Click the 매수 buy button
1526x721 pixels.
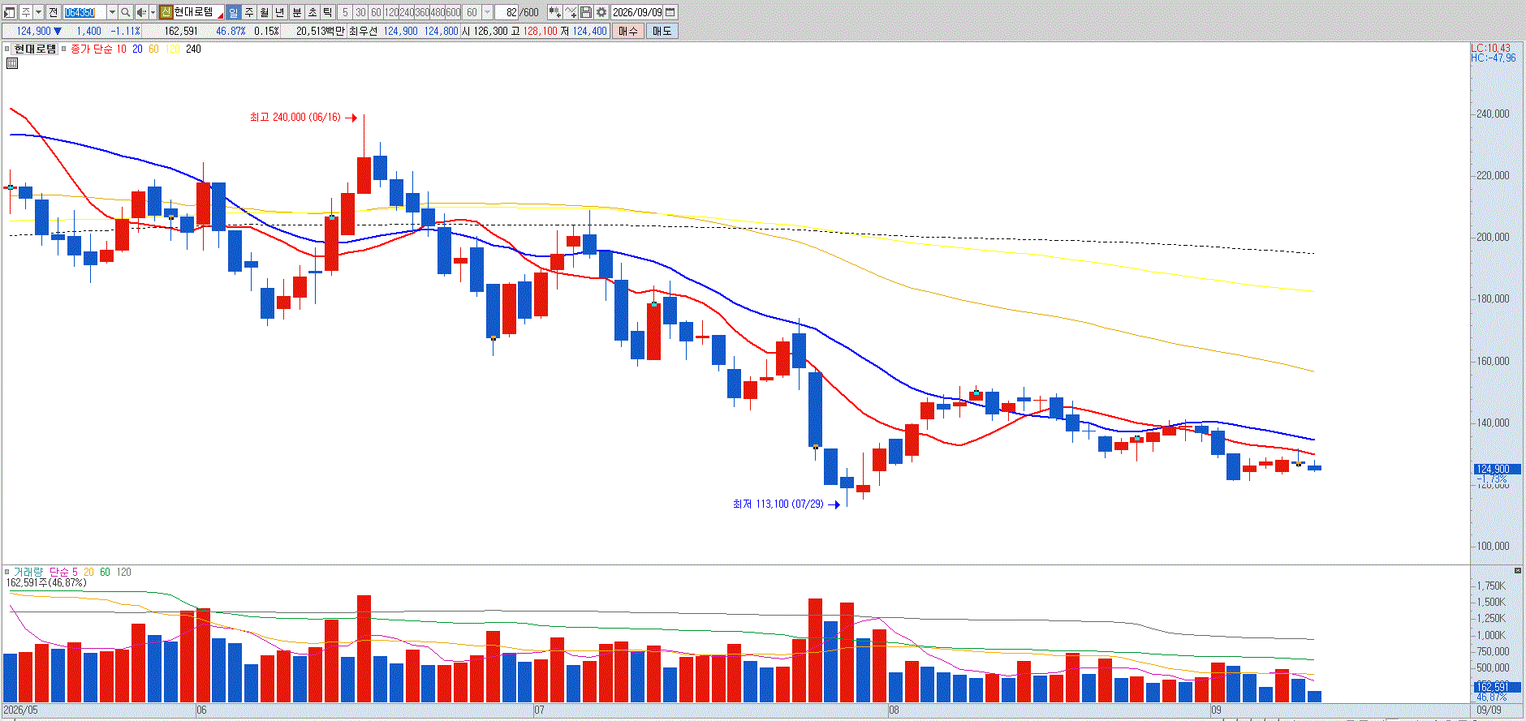pyautogui.click(x=628, y=31)
